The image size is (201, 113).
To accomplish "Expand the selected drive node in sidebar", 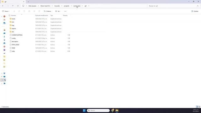I will click(3, 80).
